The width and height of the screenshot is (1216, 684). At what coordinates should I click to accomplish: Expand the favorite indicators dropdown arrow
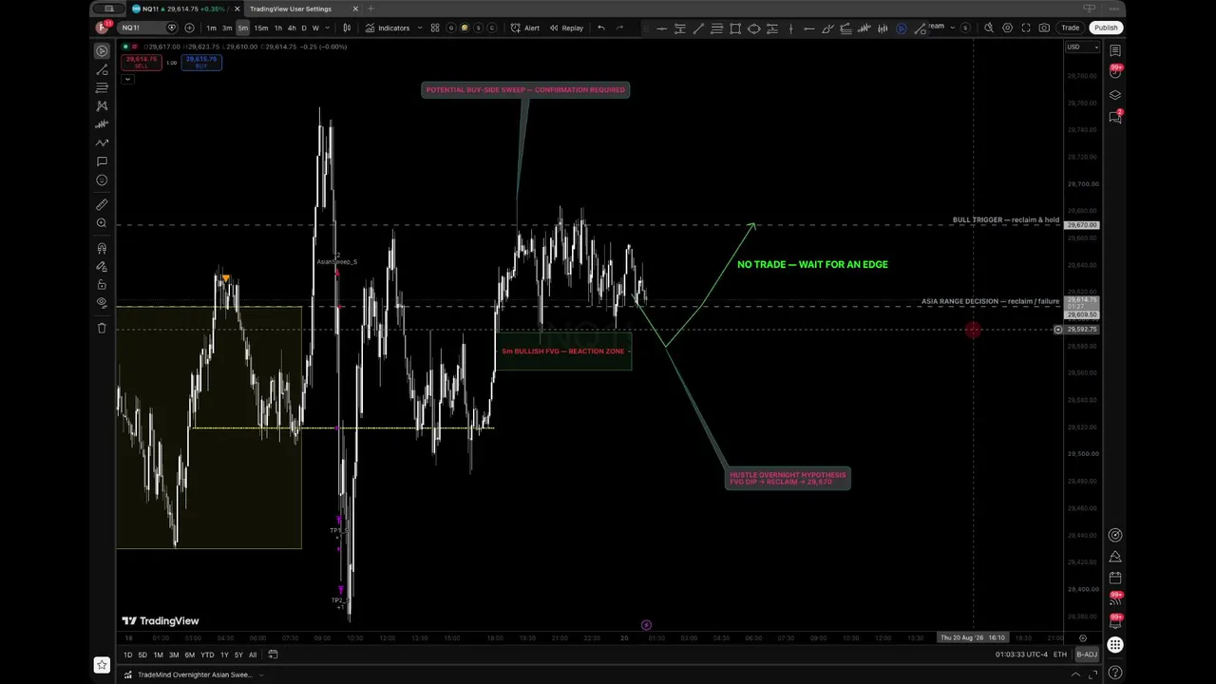coord(419,28)
